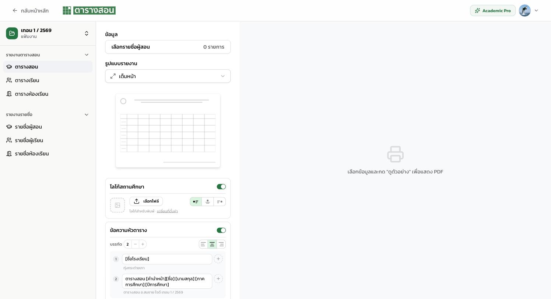This screenshot has width=551, height=299.
Task: Click เลือกไฟล์ upload button
Action: (146, 201)
